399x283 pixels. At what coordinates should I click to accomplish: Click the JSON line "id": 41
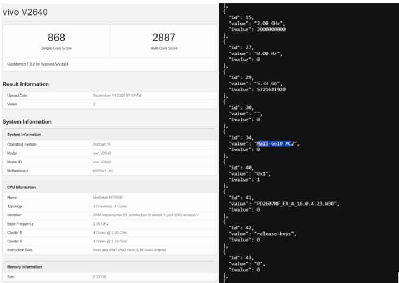(x=241, y=198)
